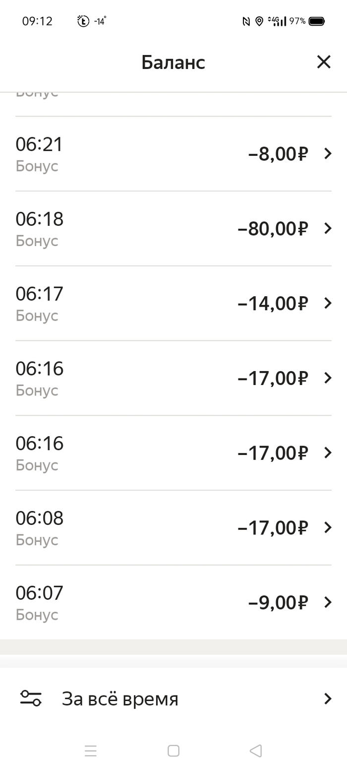347x772 pixels.
Task: Open the recent apps menu icon
Action: click(x=91, y=751)
